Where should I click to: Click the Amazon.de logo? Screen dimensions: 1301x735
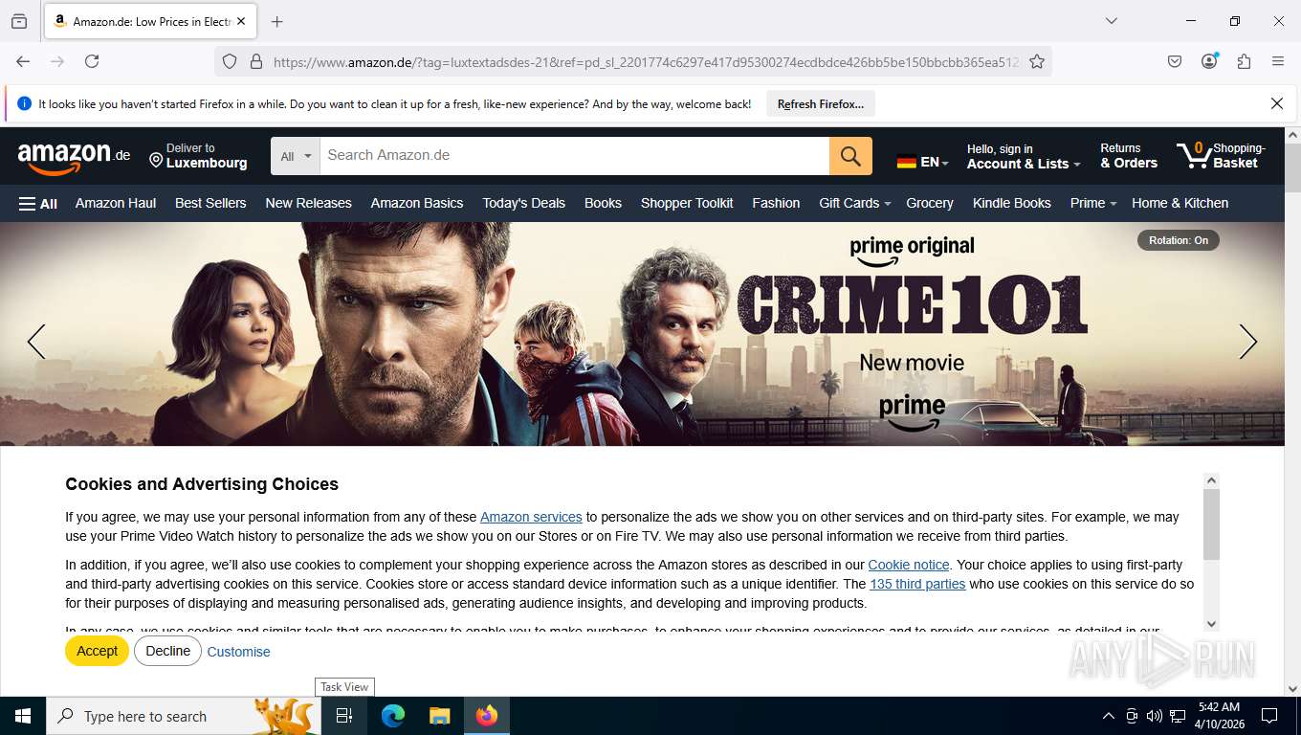tap(74, 157)
